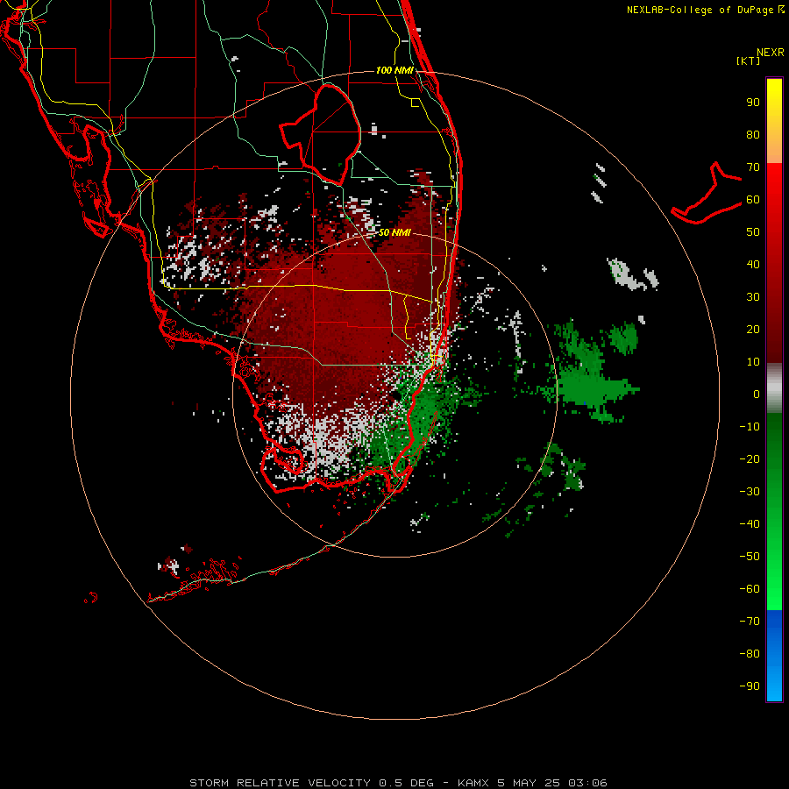This screenshot has width=789, height=789.
Task: Click the gray zero-velocity band of the color bar
Action: point(774,388)
